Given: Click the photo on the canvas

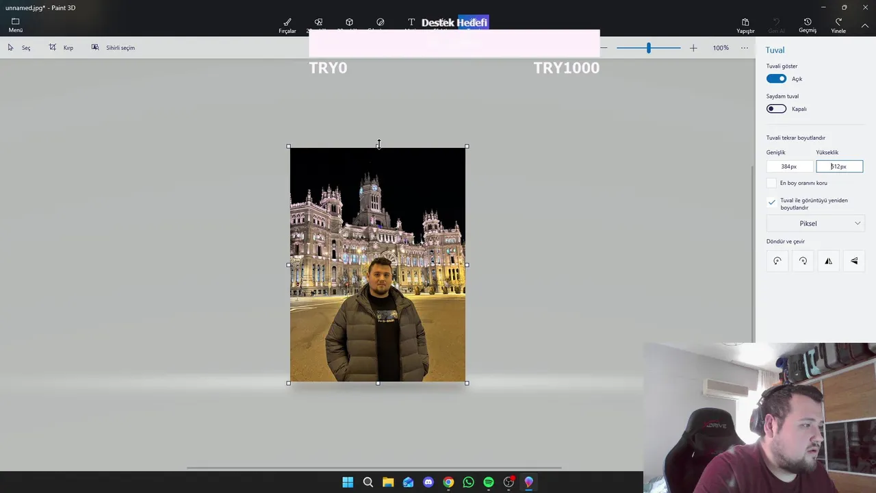Looking at the screenshot, I should (x=378, y=264).
